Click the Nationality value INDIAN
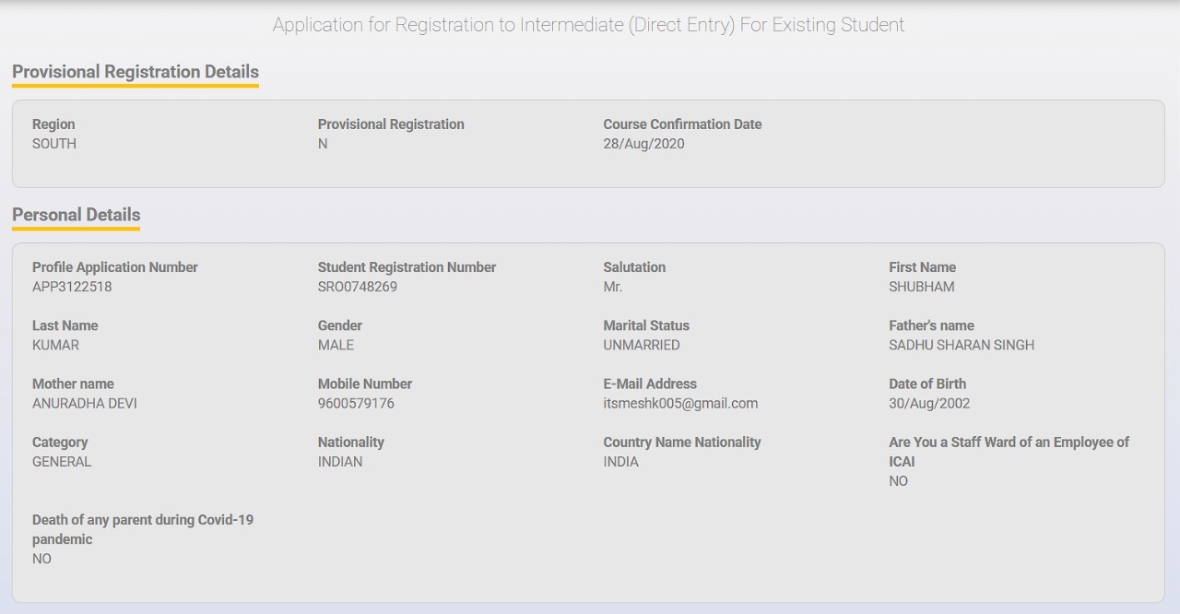1180x614 pixels. (x=340, y=462)
